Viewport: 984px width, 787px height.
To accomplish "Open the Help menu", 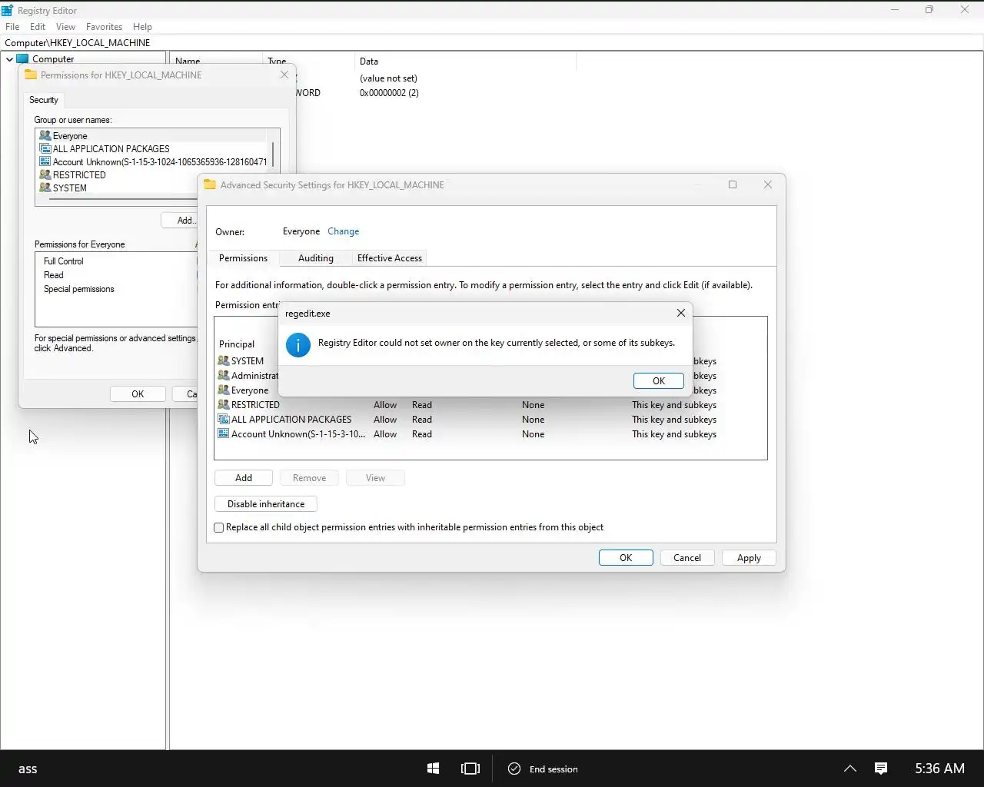I will (x=142, y=26).
